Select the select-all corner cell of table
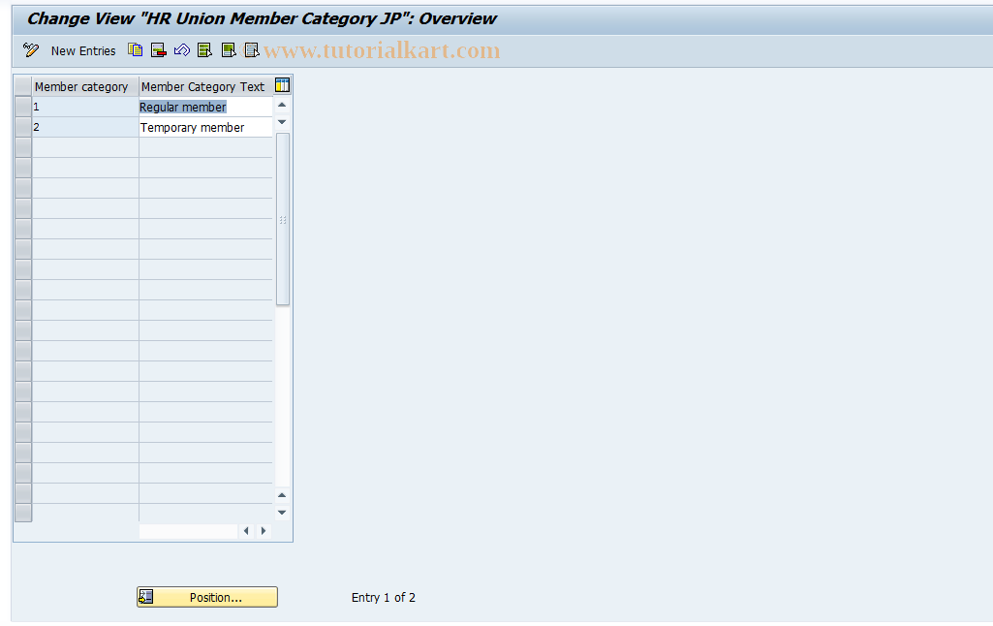993x626 pixels. pos(23,87)
